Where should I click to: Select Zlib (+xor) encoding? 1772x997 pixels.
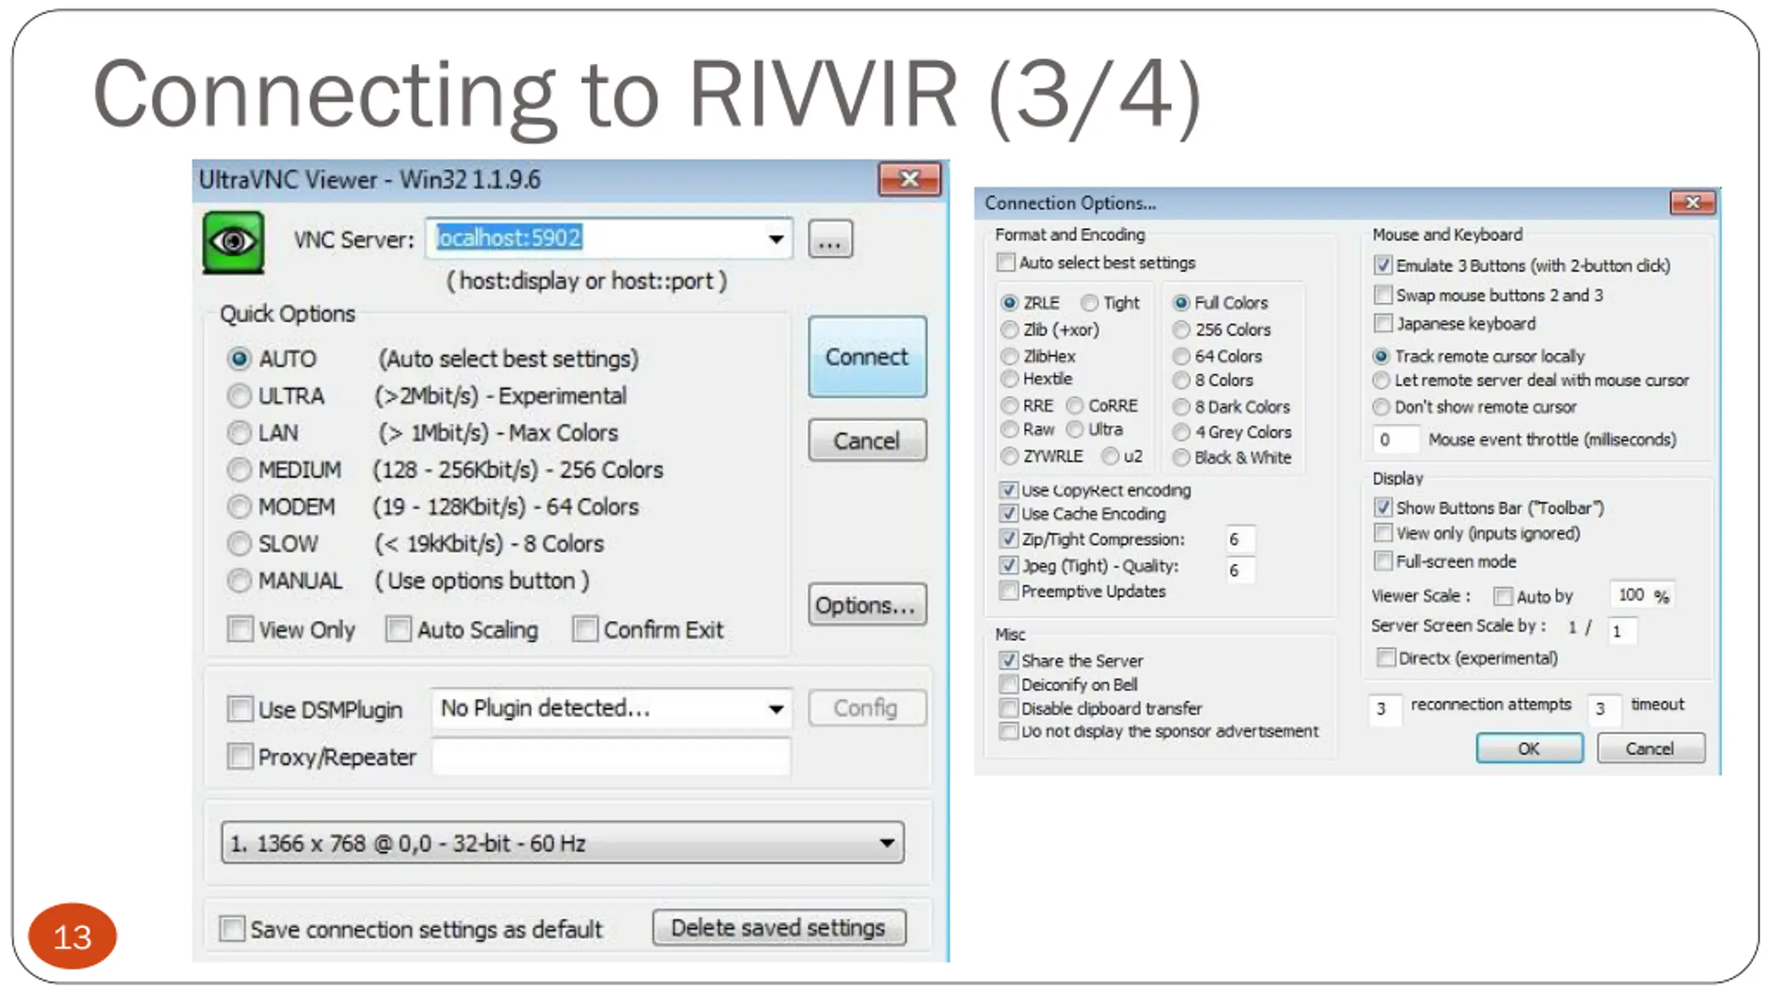tap(1009, 330)
